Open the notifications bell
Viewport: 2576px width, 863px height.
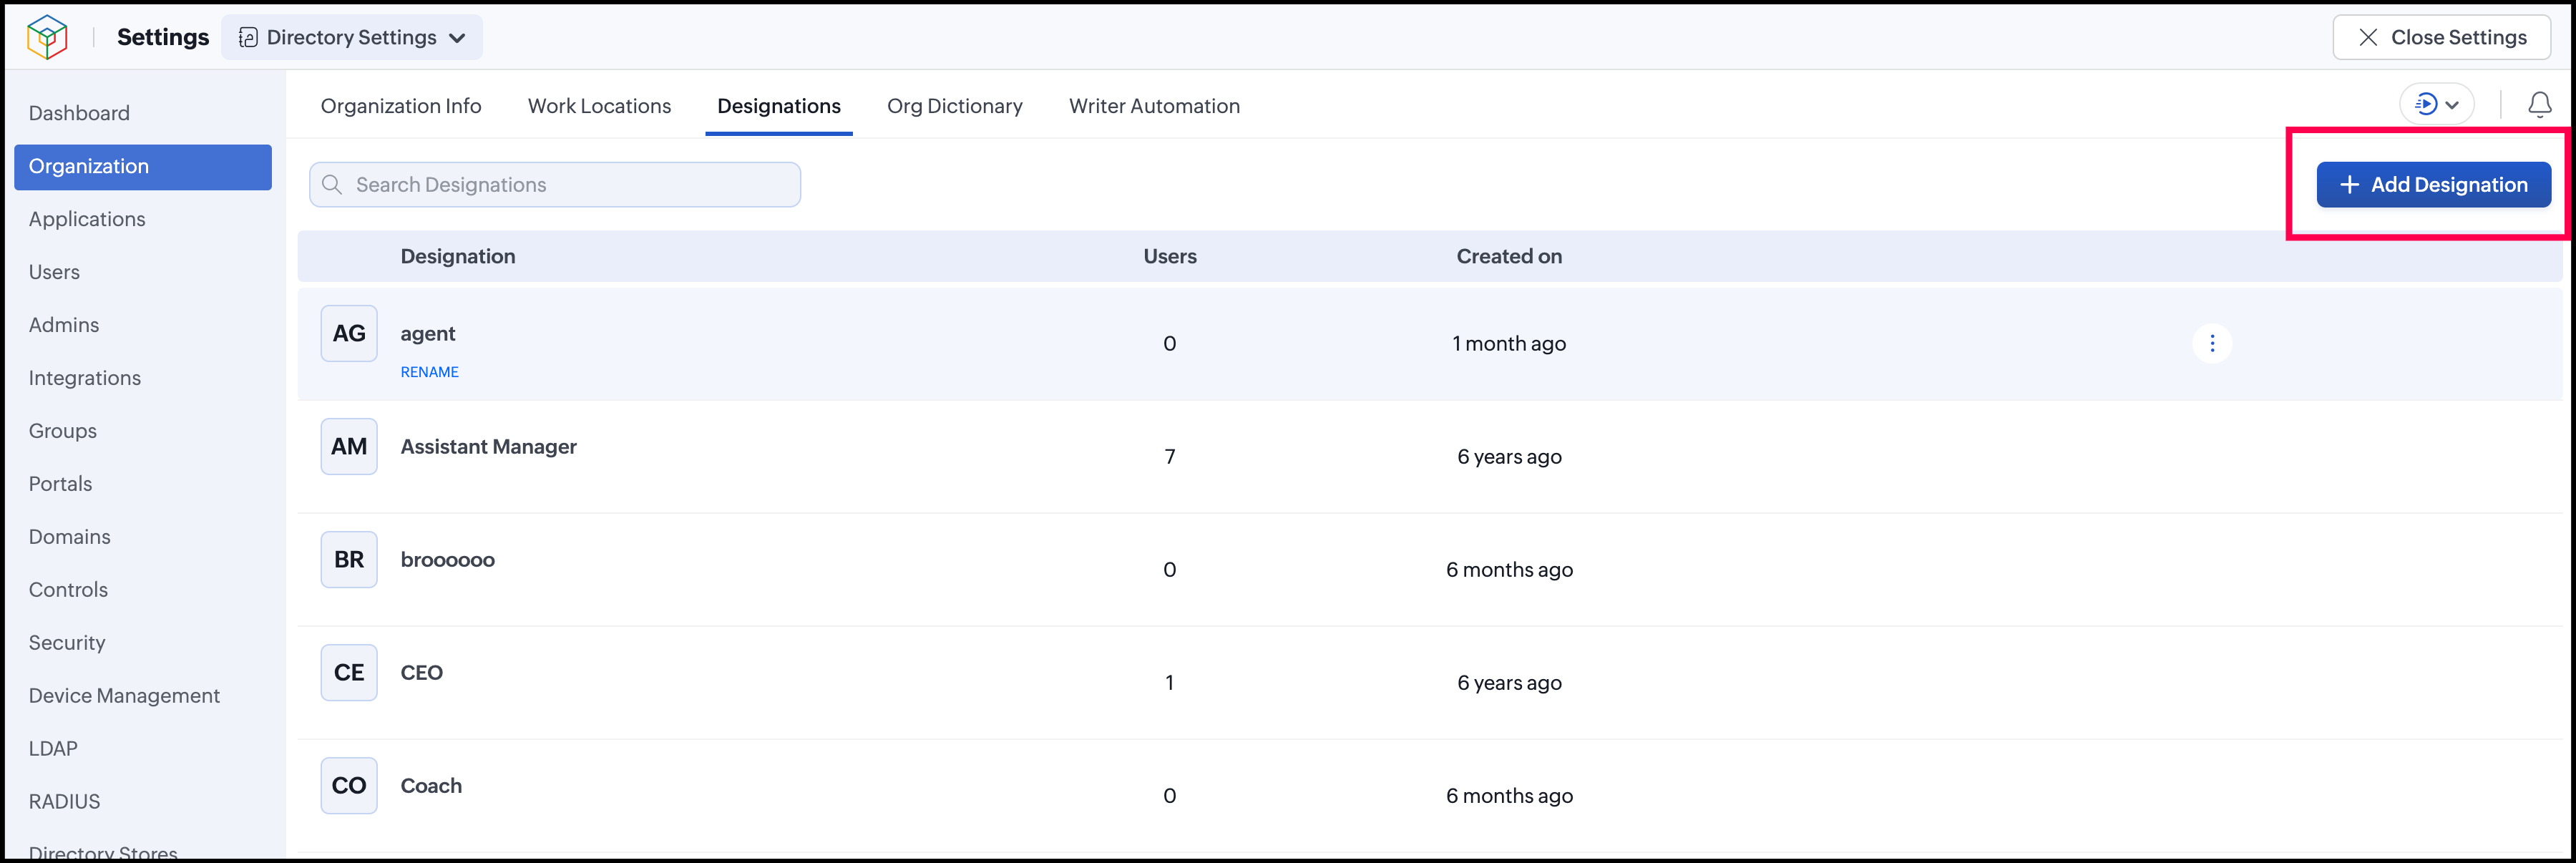click(x=2539, y=104)
